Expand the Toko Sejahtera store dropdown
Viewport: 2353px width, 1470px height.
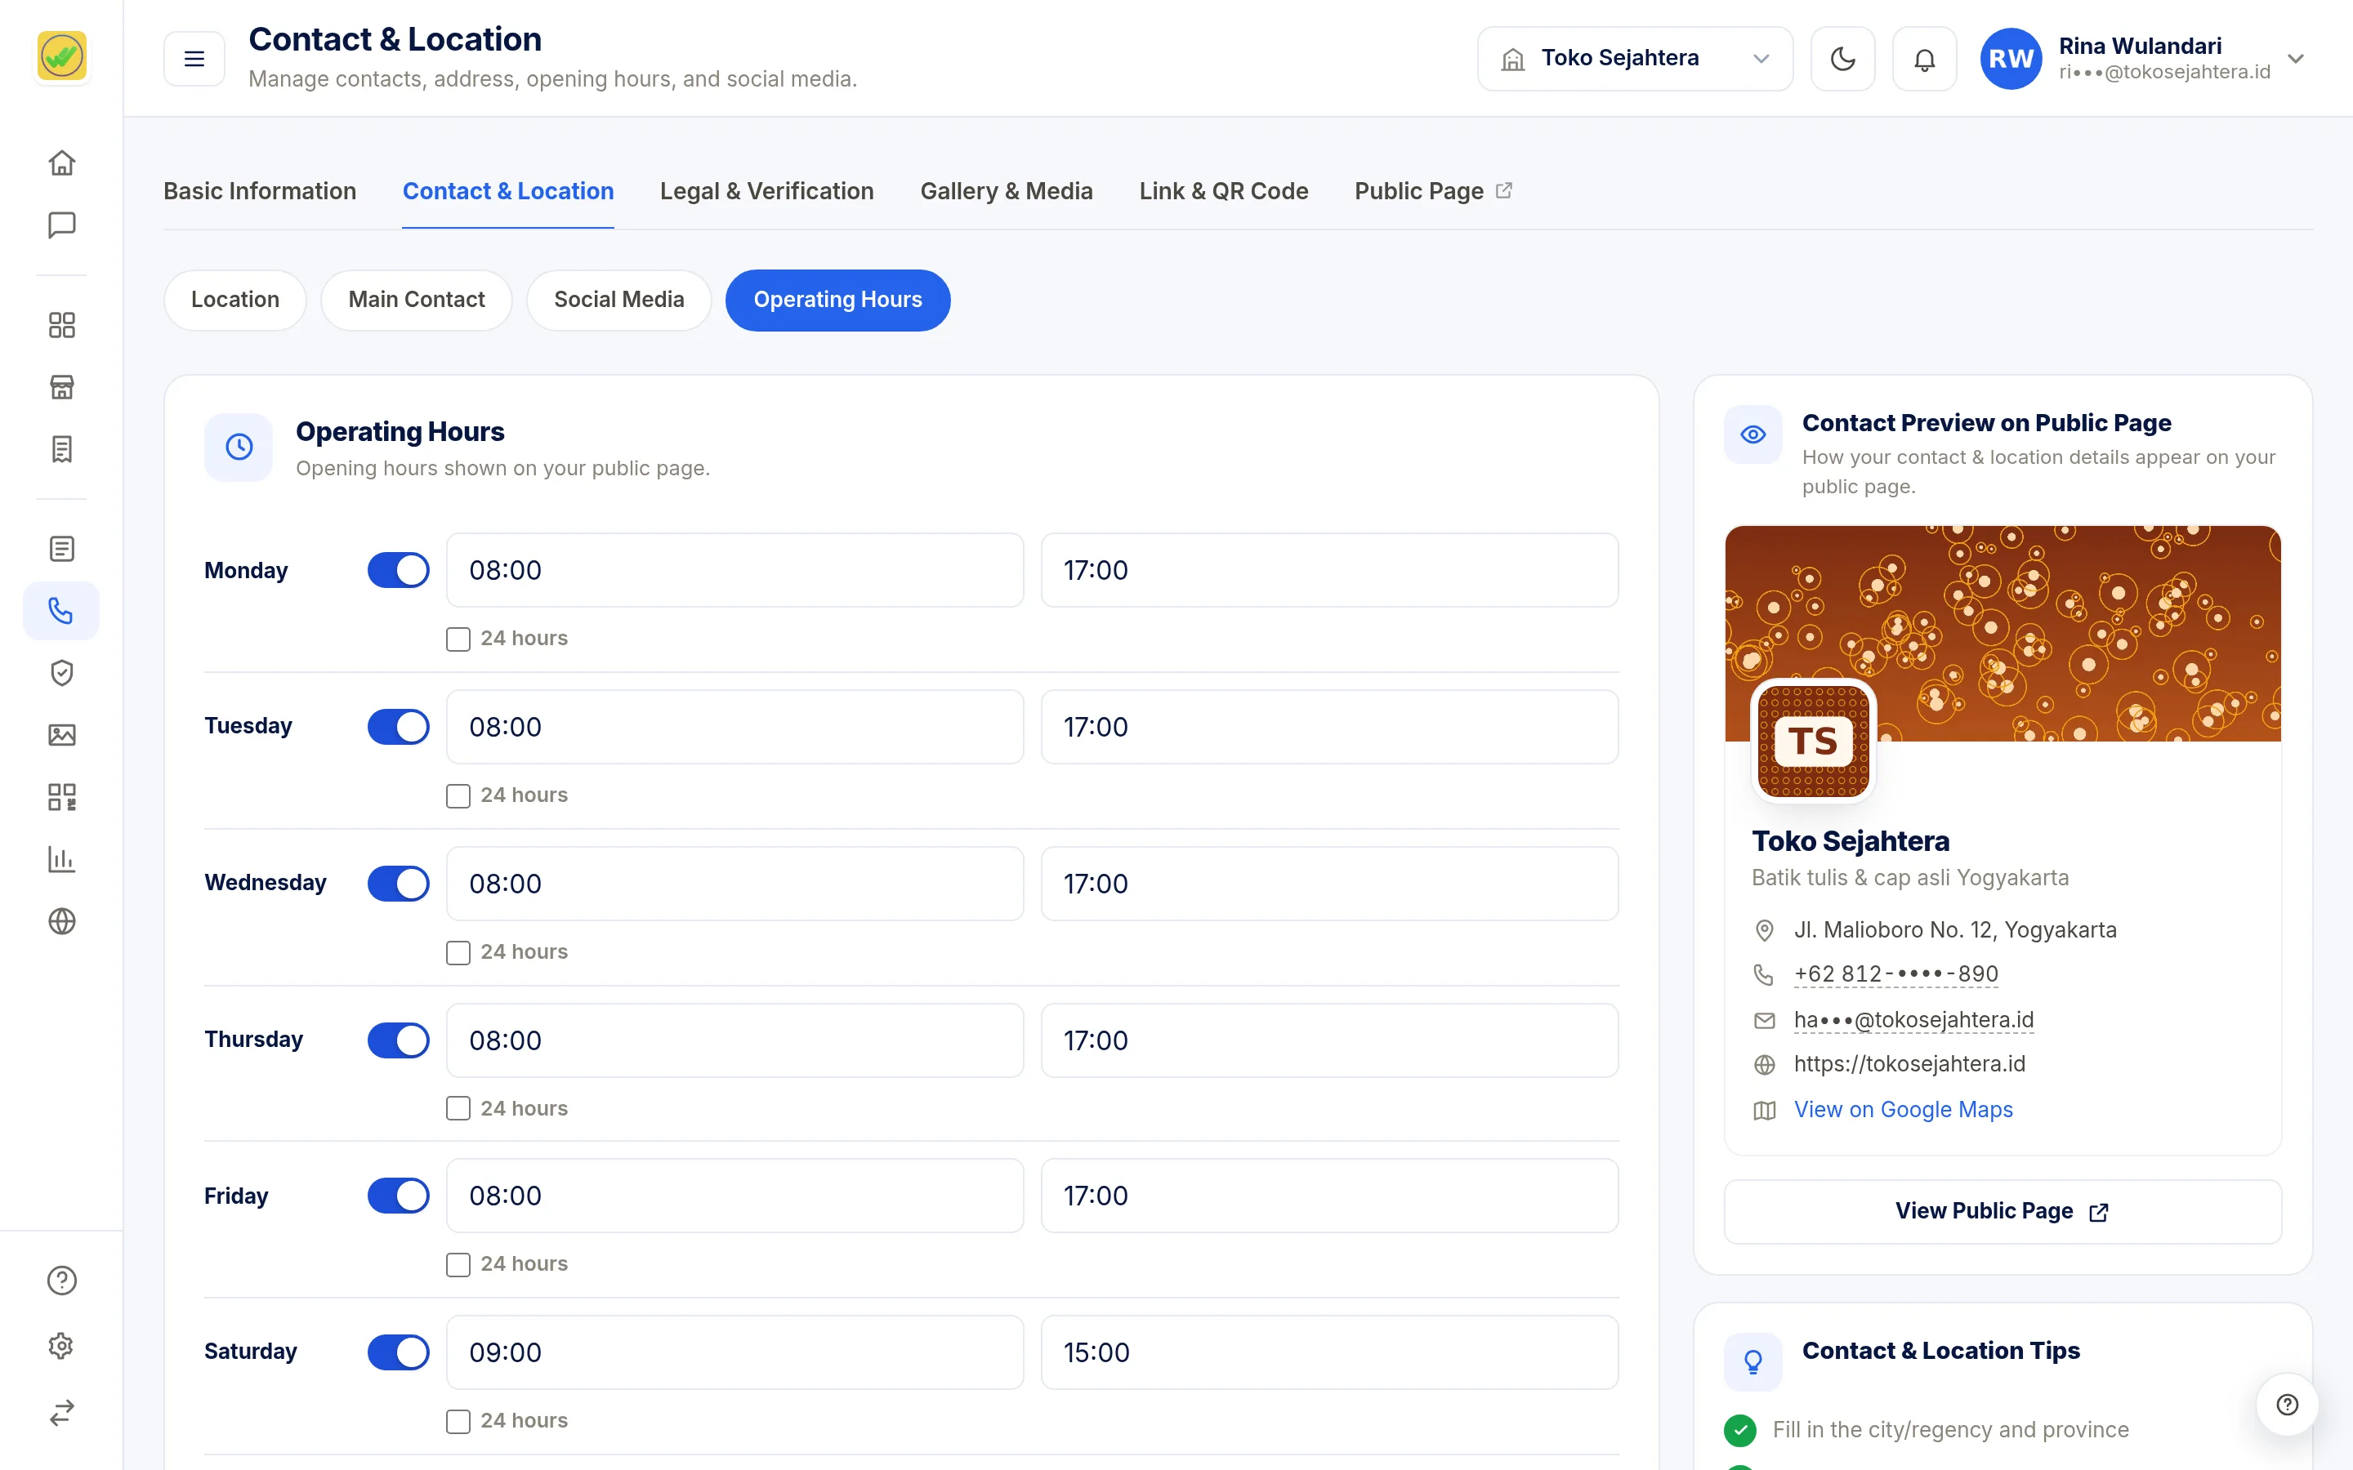(x=1635, y=58)
